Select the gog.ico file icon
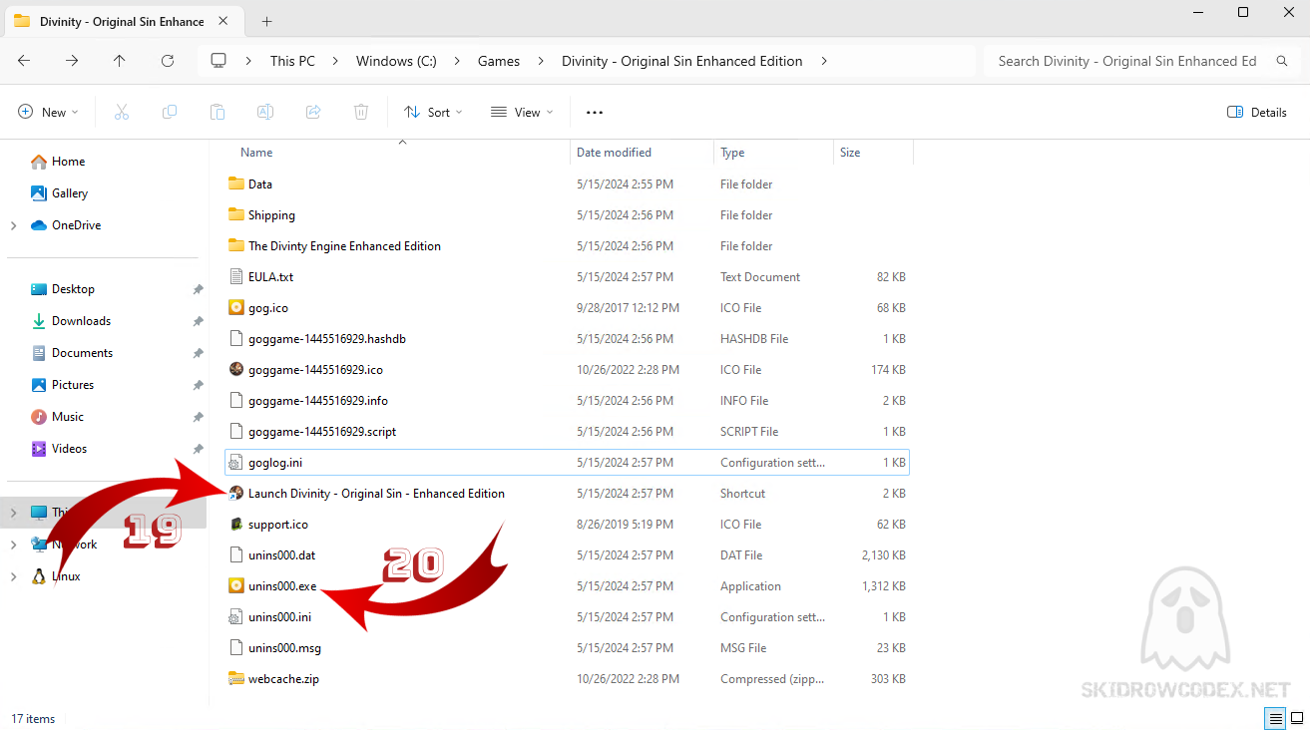1310x730 pixels. [x=236, y=307]
